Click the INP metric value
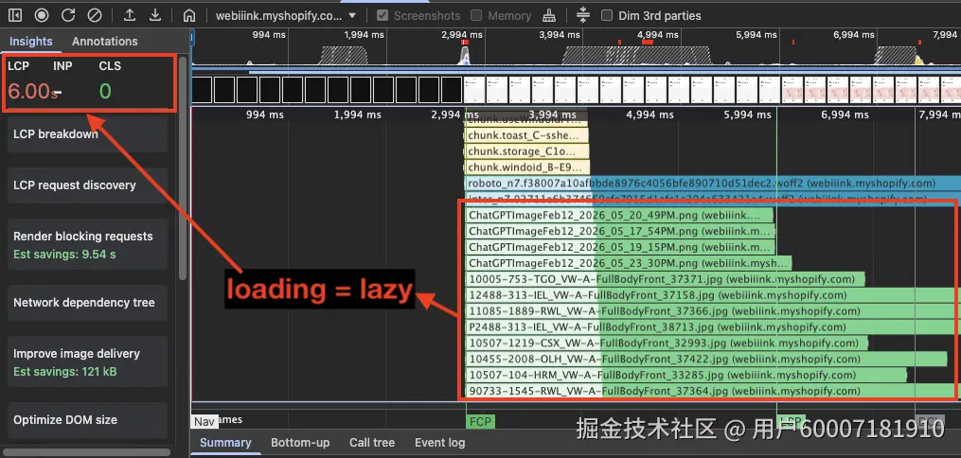The width and height of the screenshot is (961, 458). 58,93
